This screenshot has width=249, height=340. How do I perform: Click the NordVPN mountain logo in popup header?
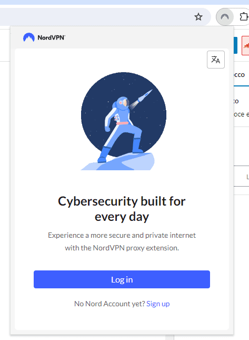pyautogui.click(x=29, y=37)
